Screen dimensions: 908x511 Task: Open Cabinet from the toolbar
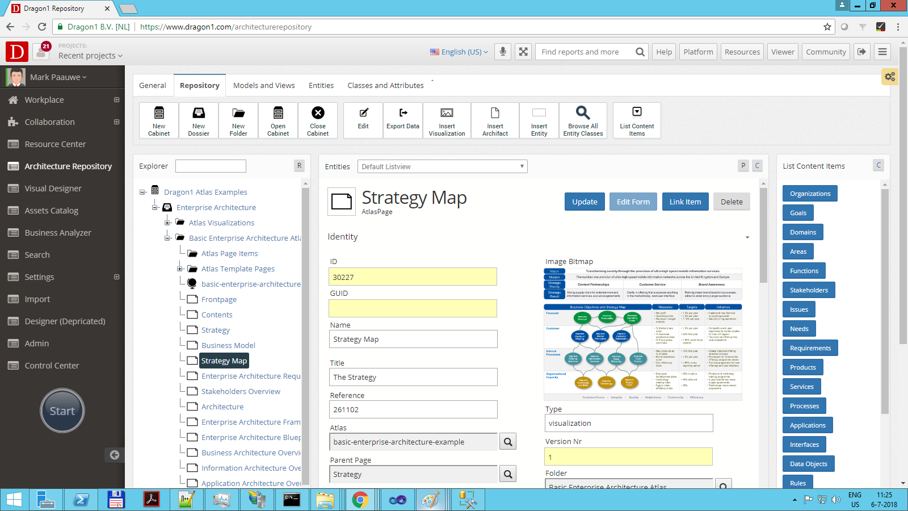[x=278, y=120]
